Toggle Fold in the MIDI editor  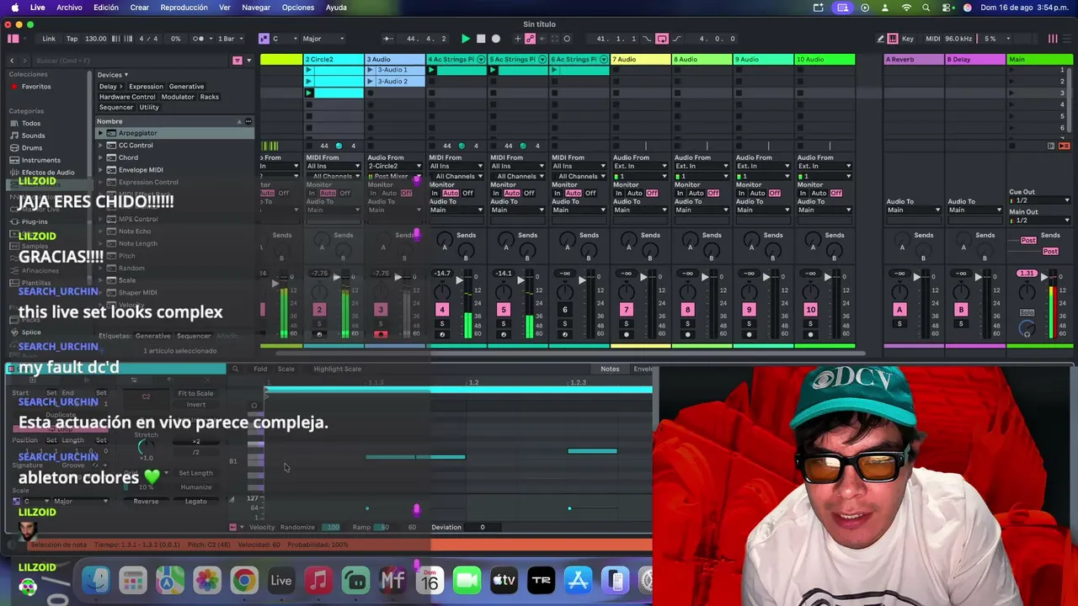coord(260,369)
